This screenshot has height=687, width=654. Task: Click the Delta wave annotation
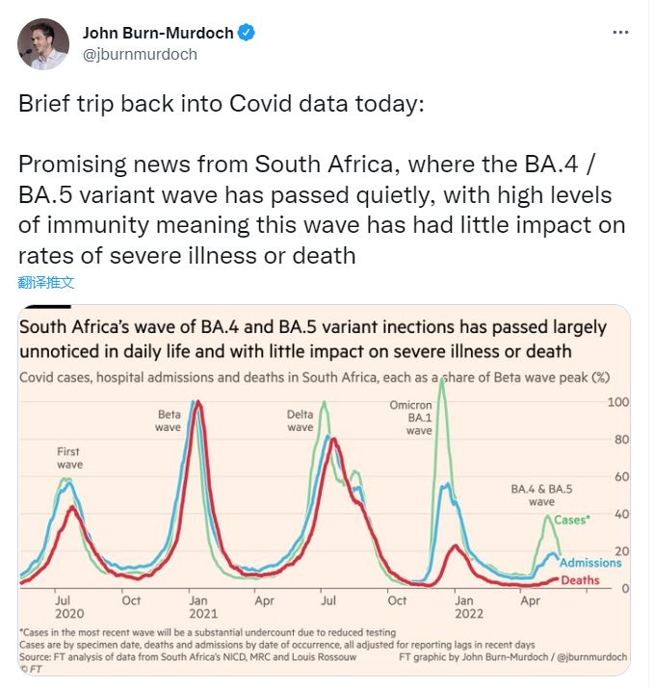pos(301,420)
